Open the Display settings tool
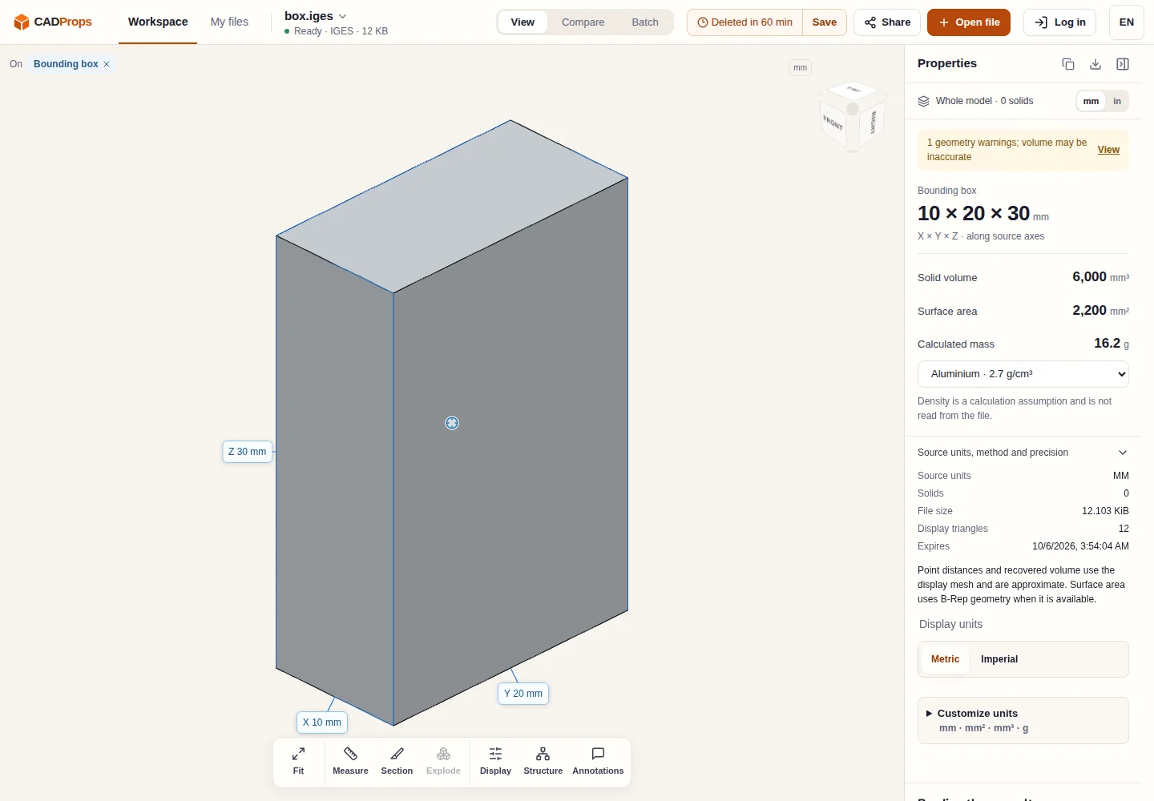1154x801 pixels. 495,761
